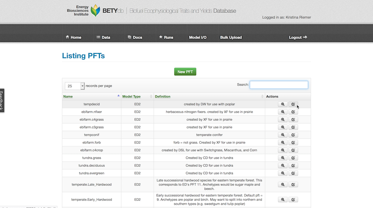
Task: Open the Data menu
Action: point(103,37)
